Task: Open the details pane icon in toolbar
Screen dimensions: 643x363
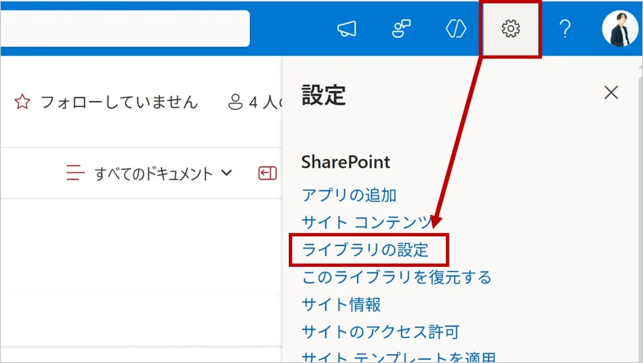Action: click(x=267, y=173)
